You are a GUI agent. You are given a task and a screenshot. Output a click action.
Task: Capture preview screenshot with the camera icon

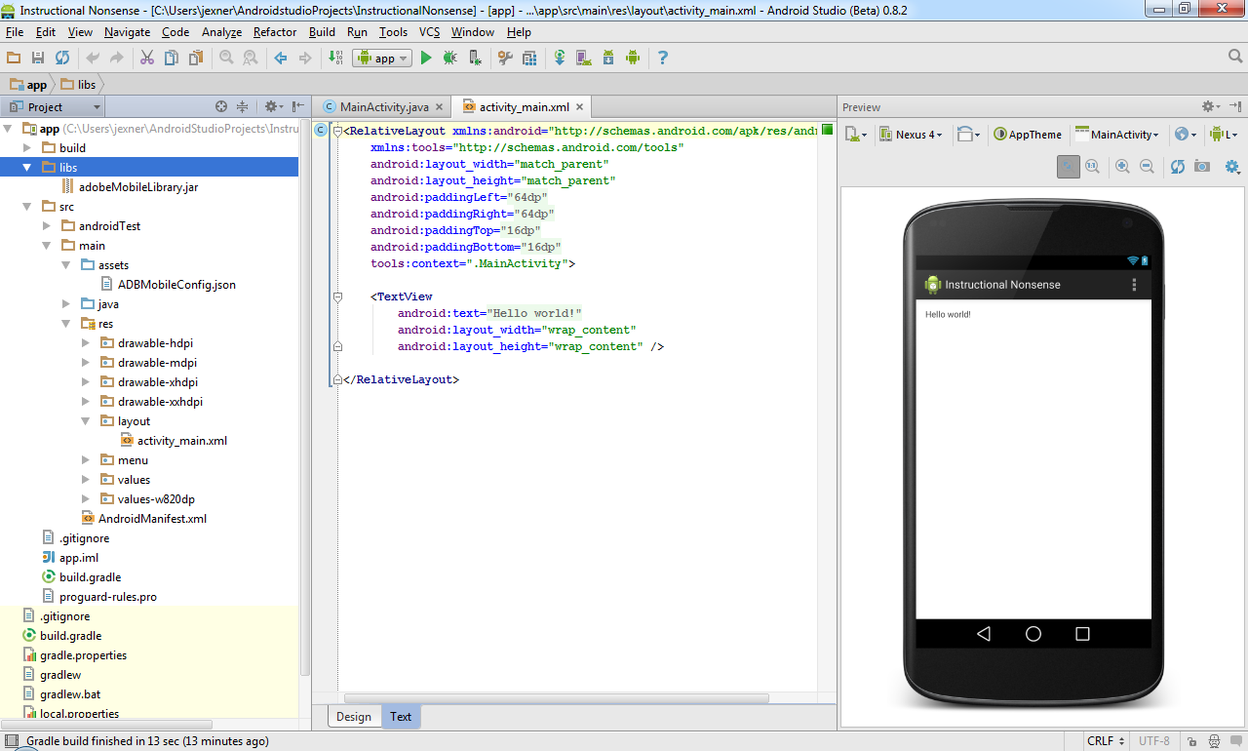coord(1202,167)
